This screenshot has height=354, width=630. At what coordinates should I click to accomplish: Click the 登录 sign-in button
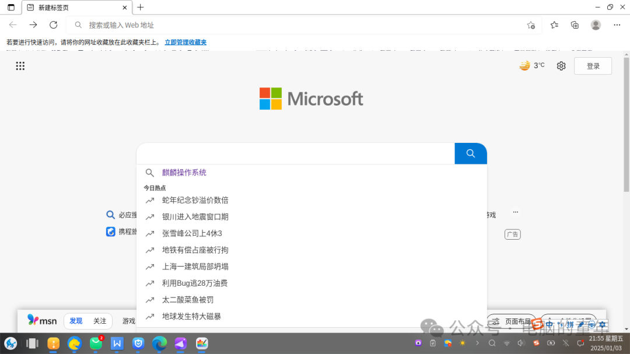click(593, 66)
